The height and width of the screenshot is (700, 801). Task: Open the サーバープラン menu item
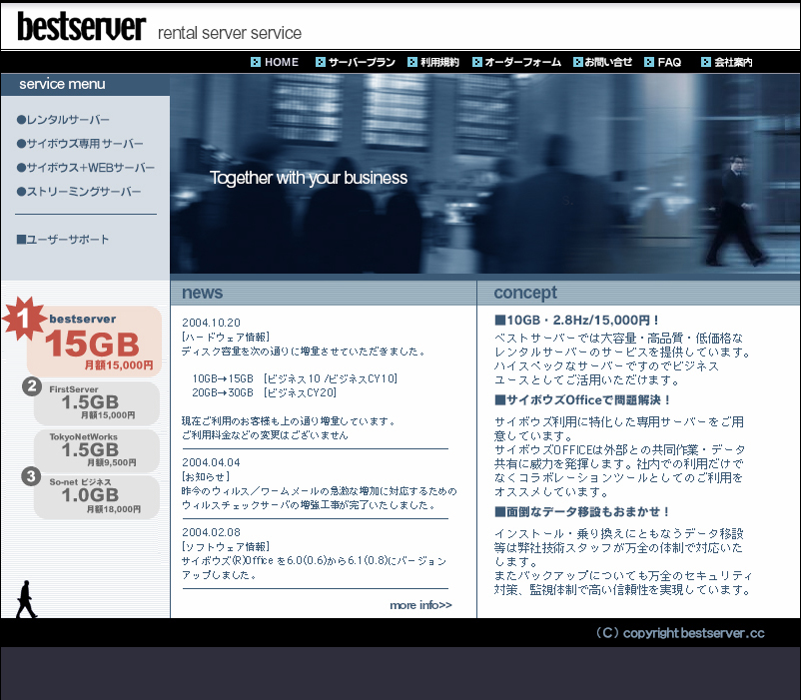pos(362,62)
